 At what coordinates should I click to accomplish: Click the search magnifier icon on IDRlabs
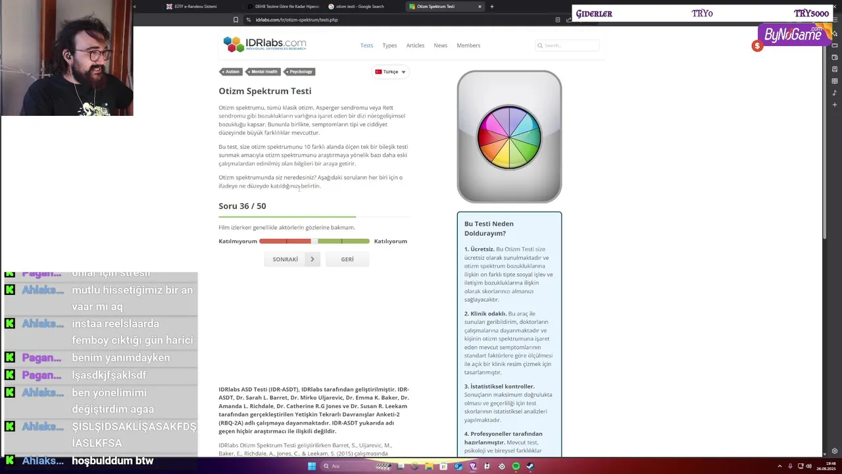[540, 45]
